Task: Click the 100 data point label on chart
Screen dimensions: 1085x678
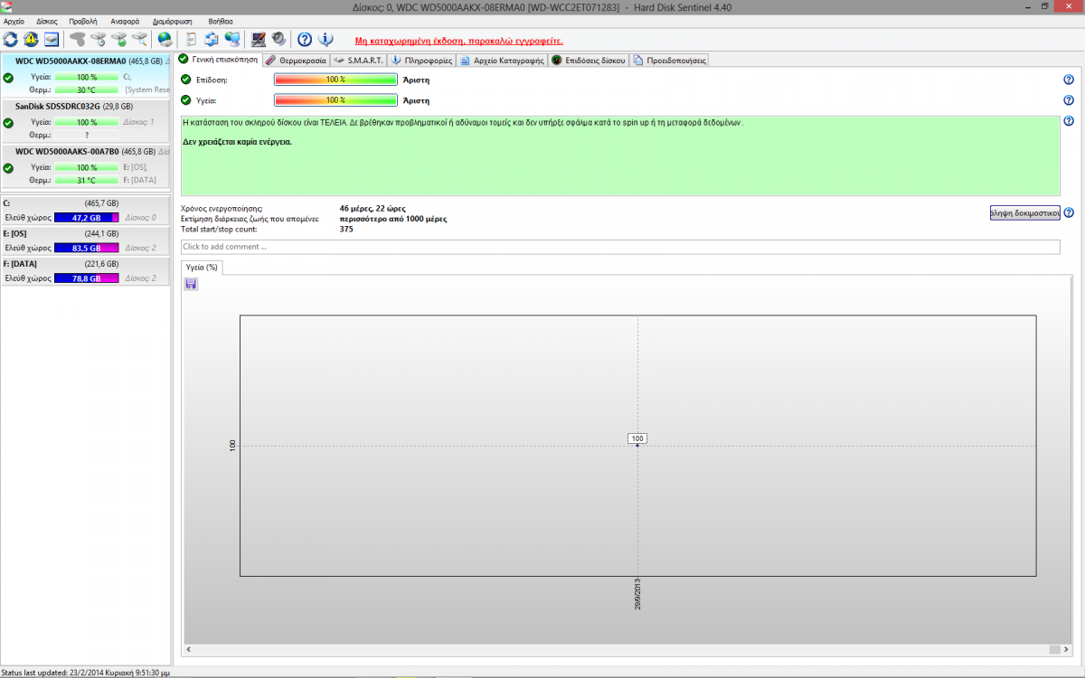Action: point(637,438)
